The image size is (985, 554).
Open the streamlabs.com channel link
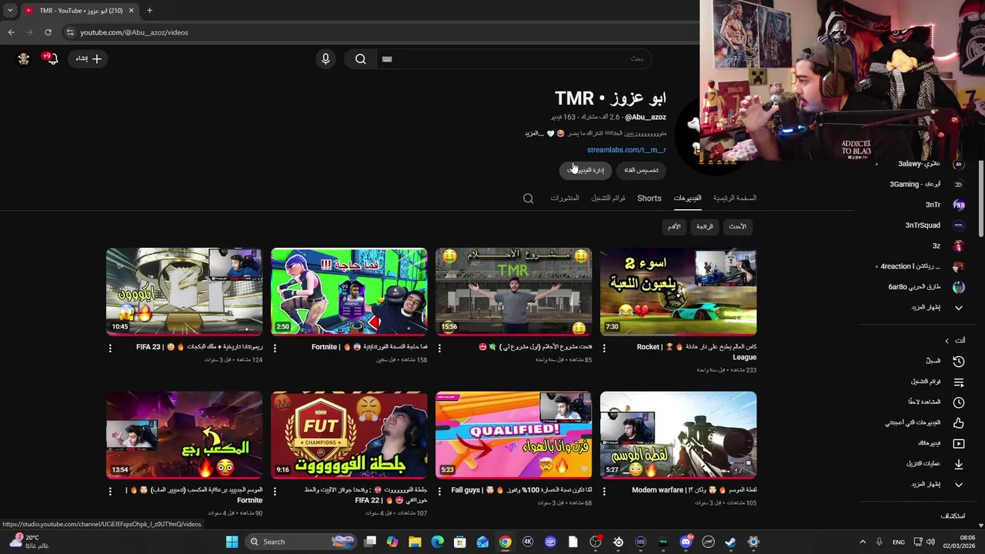click(x=626, y=150)
